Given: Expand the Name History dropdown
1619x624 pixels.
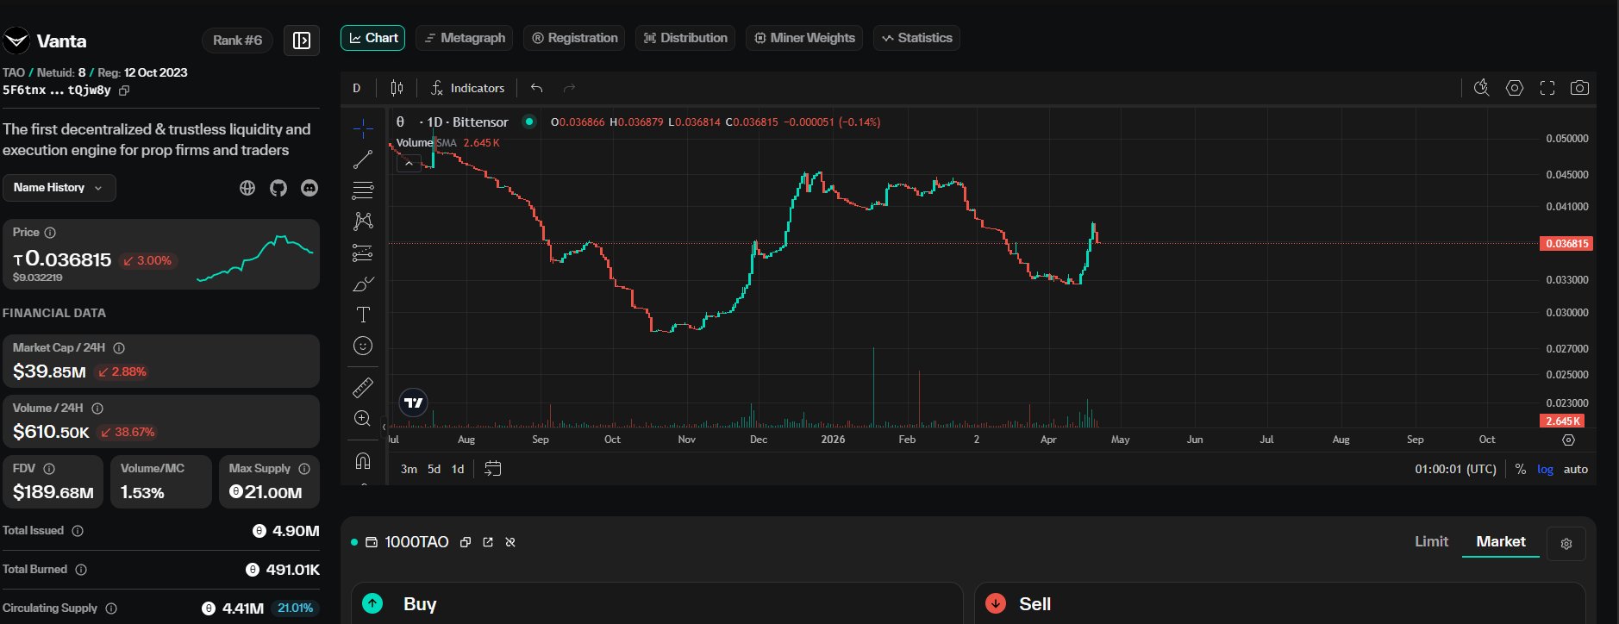Looking at the screenshot, I should pyautogui.click(x=59, y=188).
